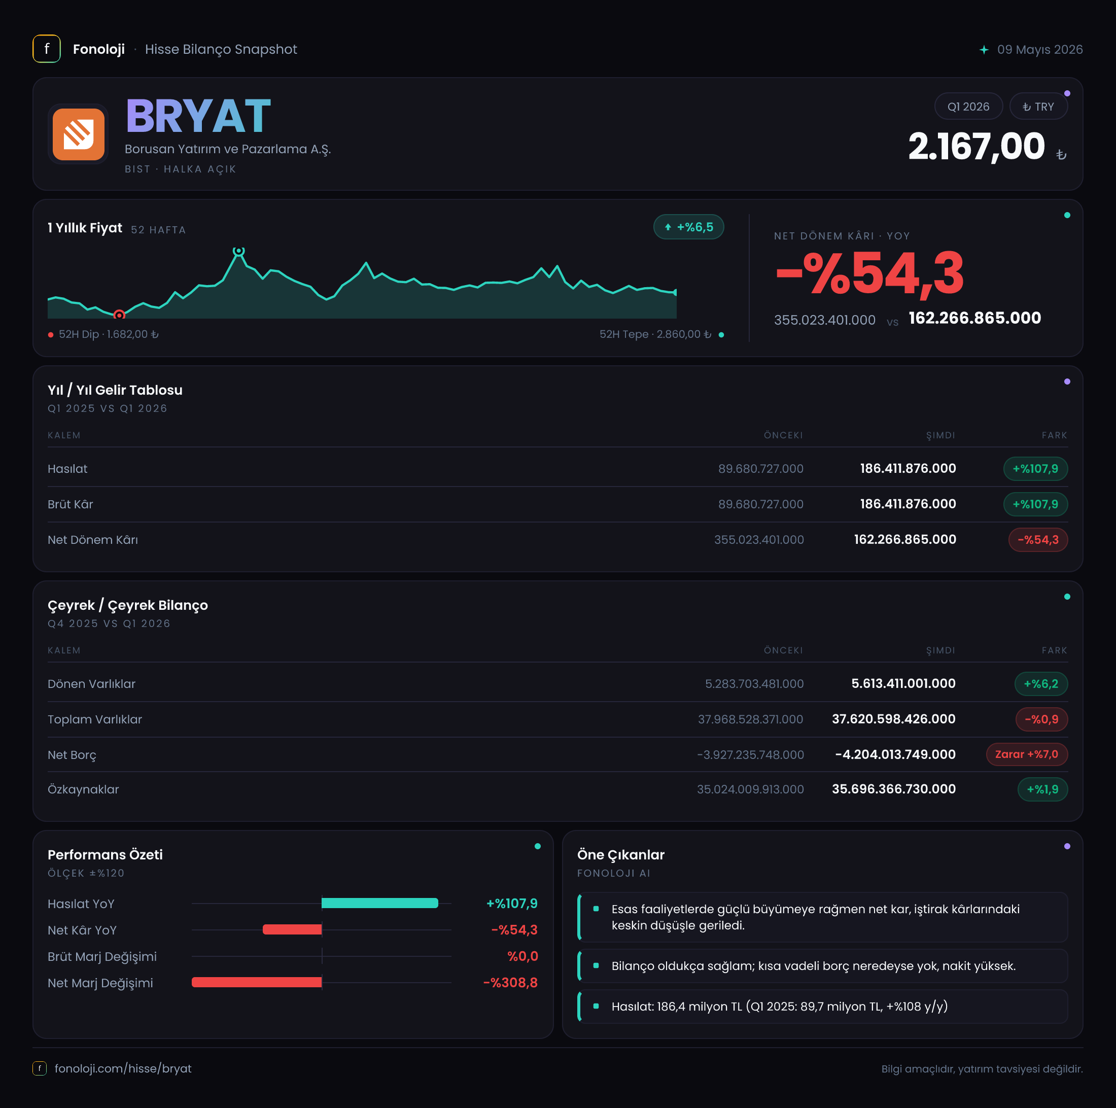The image size is (1116, 1108).
Task: Click Özkaynaklar value 35.696.366.730.000
Action: tap(894, 788)
